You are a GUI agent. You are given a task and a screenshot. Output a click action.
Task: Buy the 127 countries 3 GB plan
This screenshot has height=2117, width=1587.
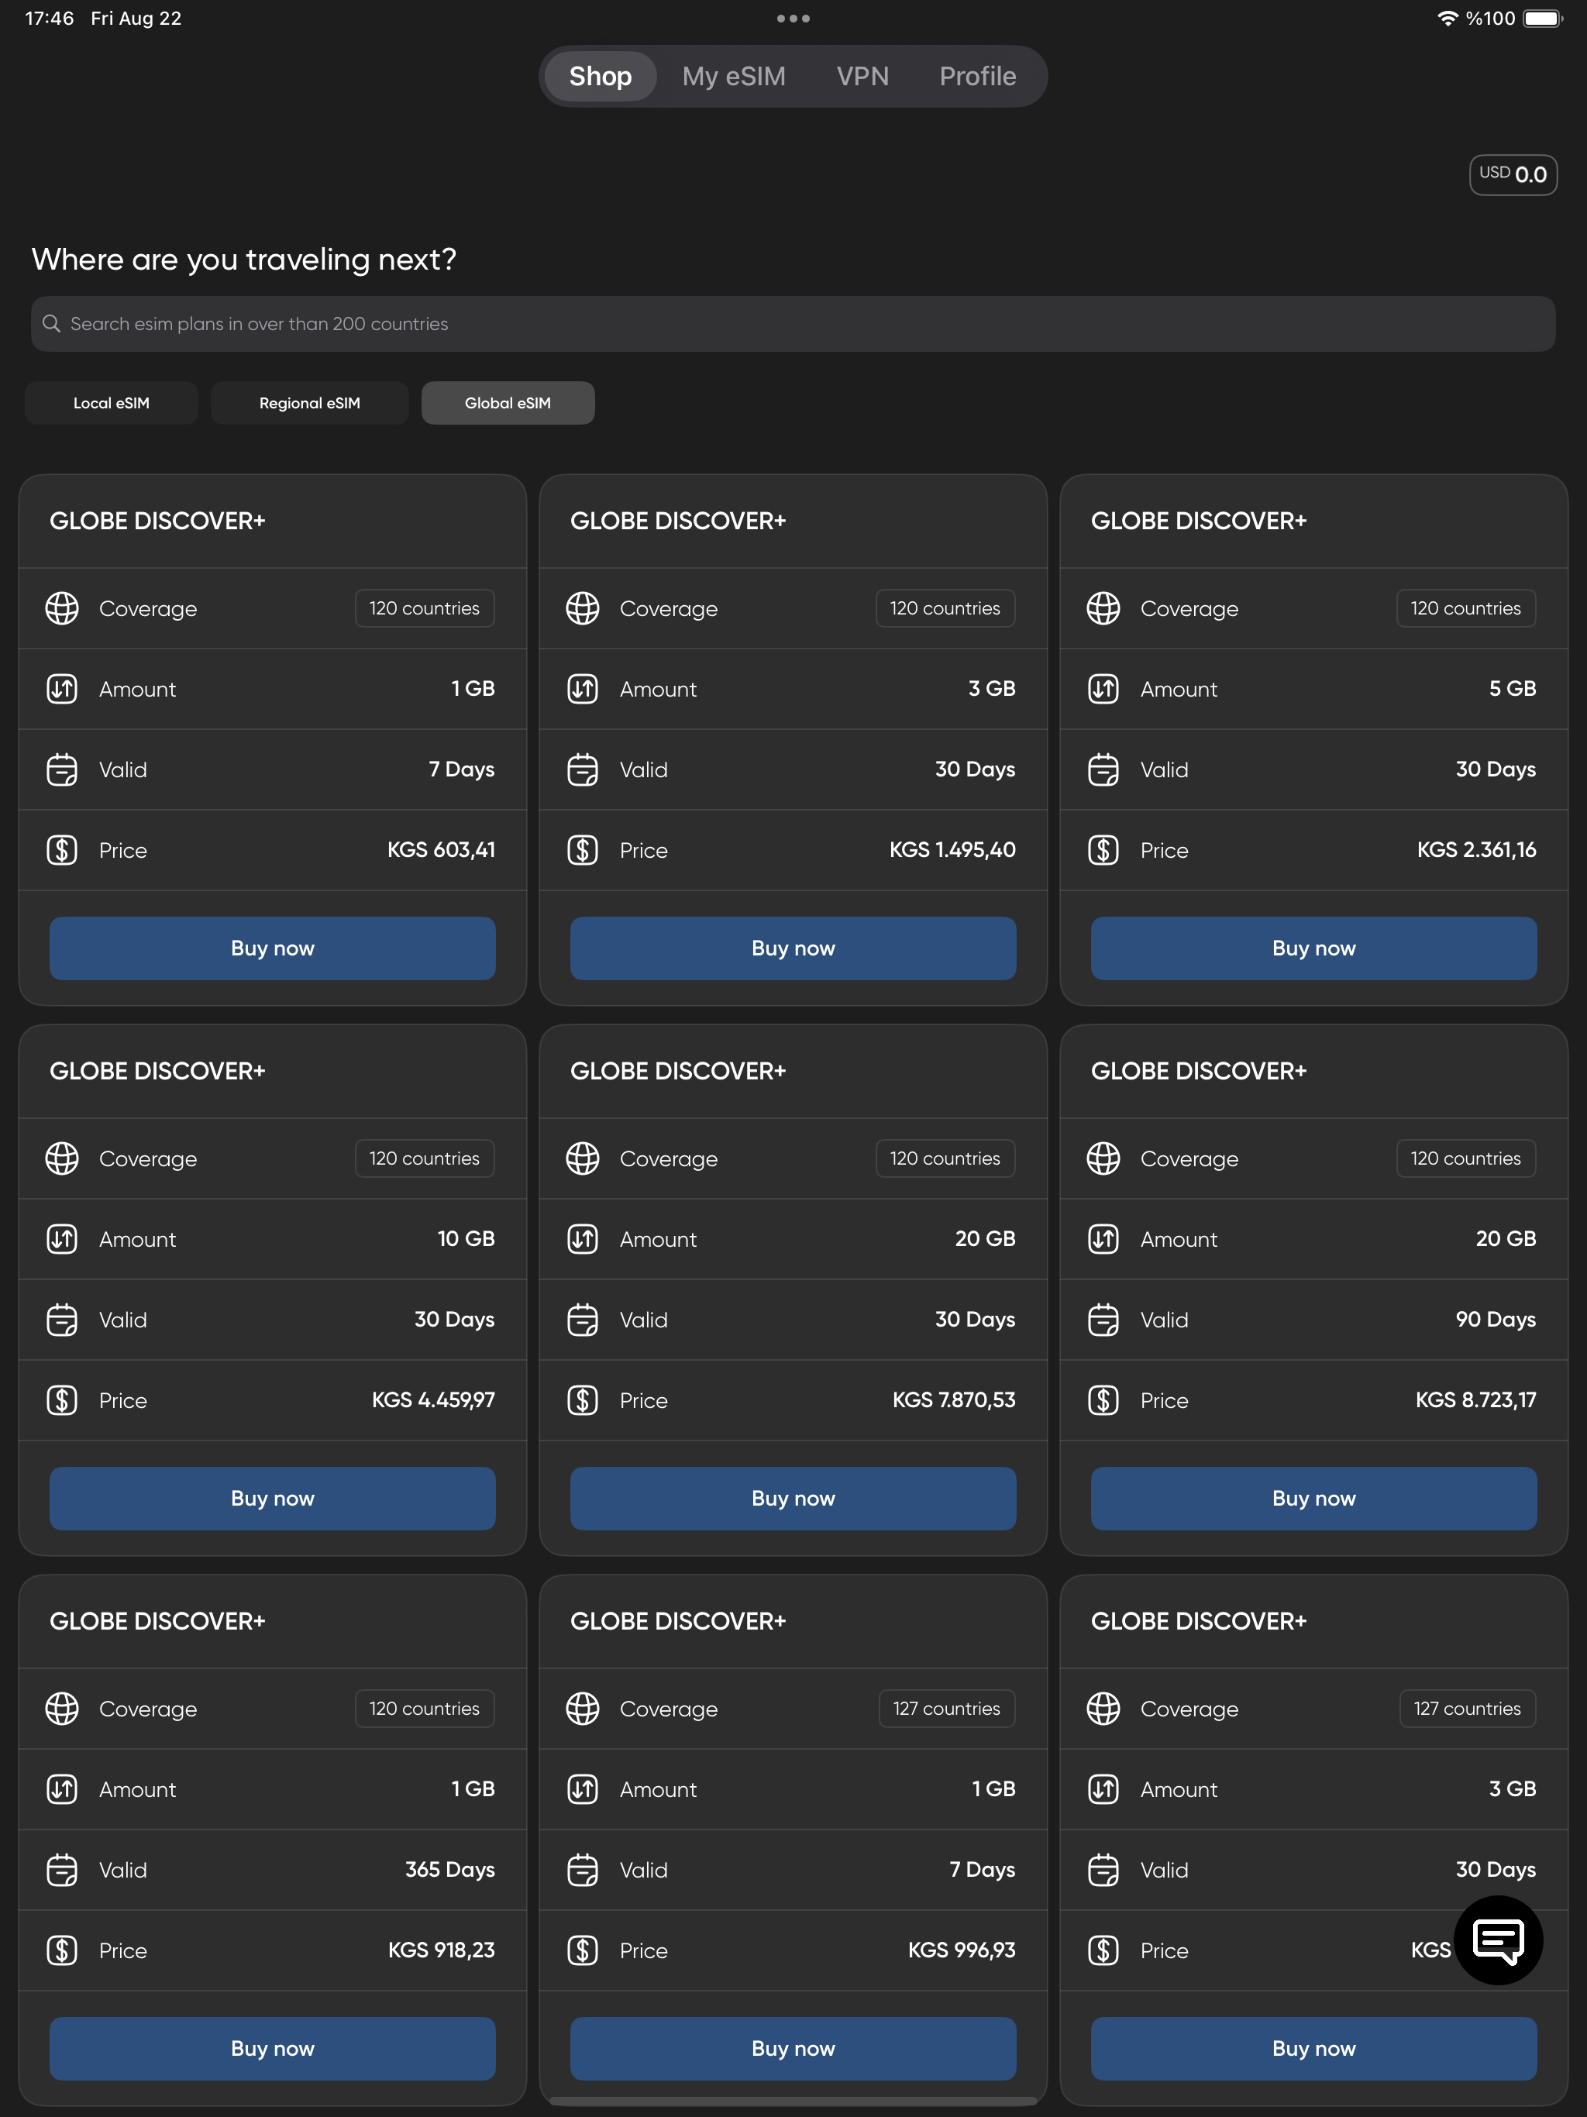(x=1314, y=2049)
